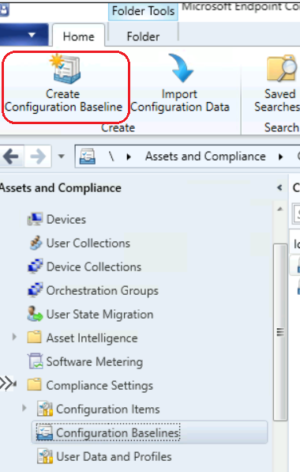300x472 pixels.
Task: Select Compliance Settings tree item
Action: 99,386
